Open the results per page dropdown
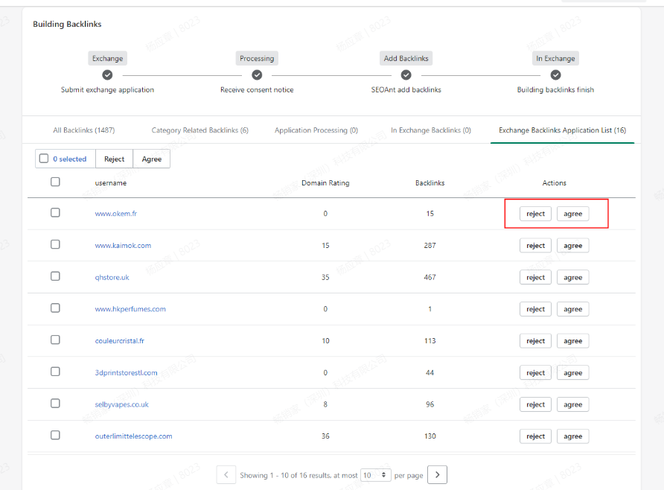This screenshot has width=664, height=490. (x=375, y=475)
